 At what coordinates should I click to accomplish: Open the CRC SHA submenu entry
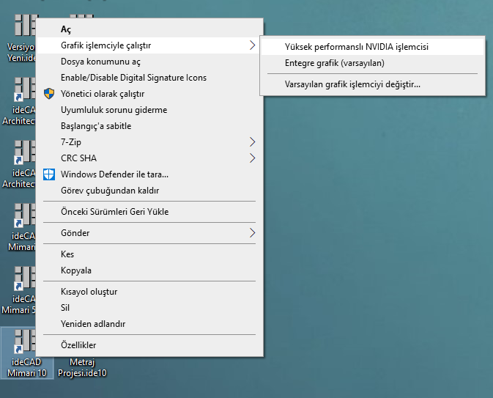tap(149, 158)
